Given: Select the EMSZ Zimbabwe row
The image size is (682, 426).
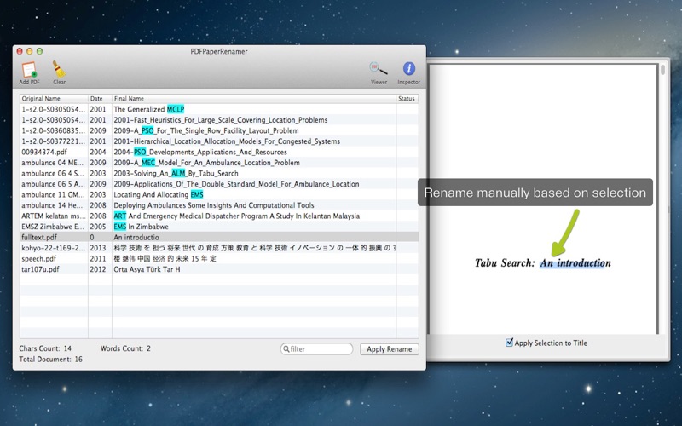Looking at the screenshot, I should click(x=53, y=227).
